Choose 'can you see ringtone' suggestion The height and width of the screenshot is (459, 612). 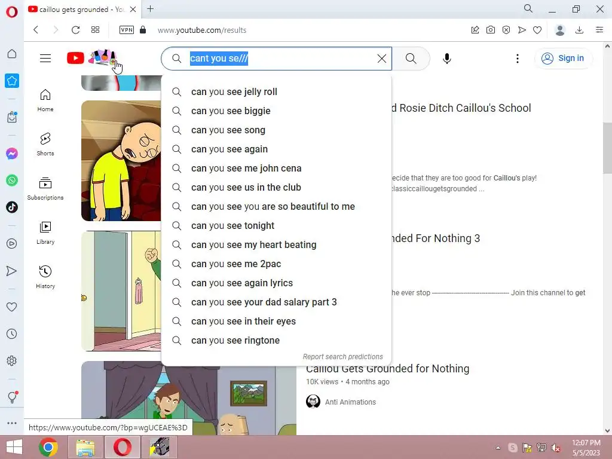point(276,340)
